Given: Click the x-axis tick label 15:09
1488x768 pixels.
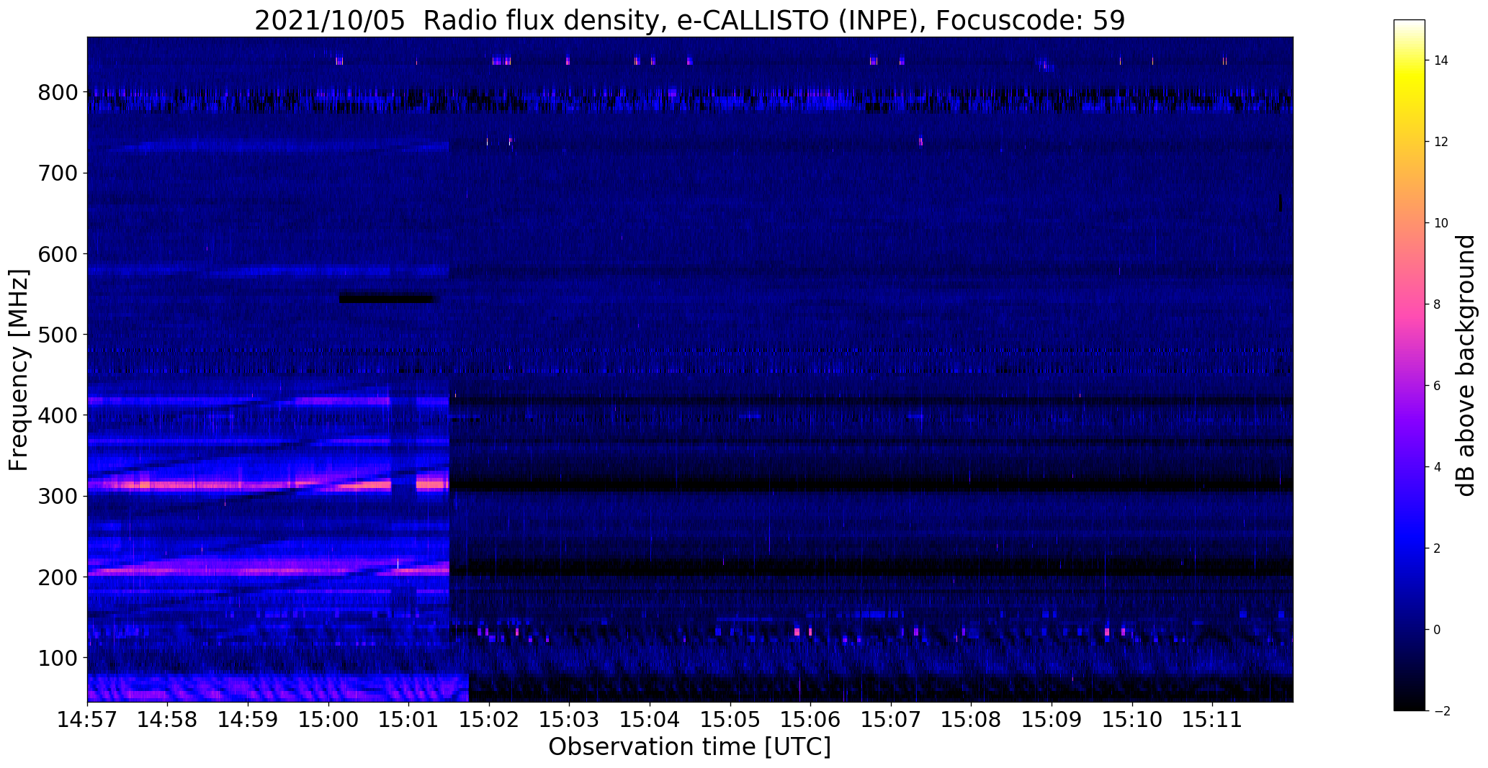Looking at the screenshot, I should [1052, 720].
